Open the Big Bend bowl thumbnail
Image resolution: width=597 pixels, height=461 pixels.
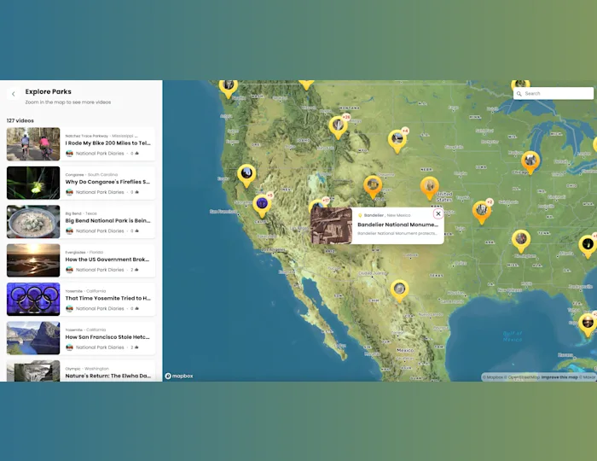point(33,222)
